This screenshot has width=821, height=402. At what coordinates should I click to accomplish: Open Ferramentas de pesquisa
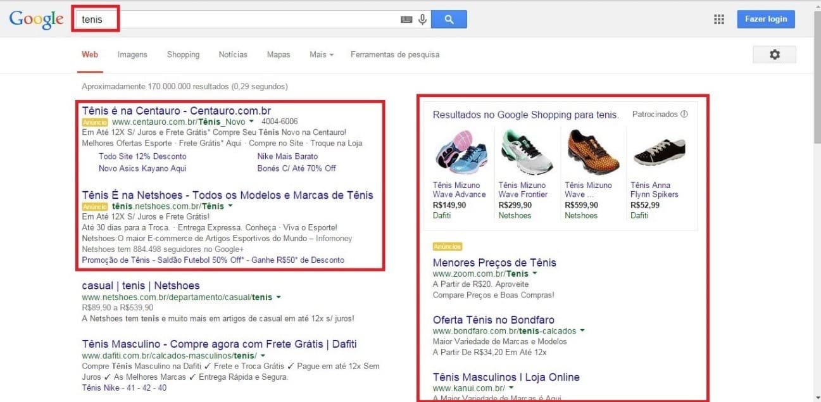tap(394, 54)
